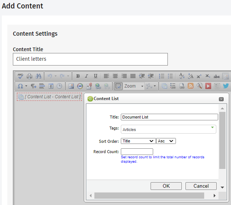Insert a video with red play icon
The width and height of the screenshot is (231, 205).
pyautogui.click(x=208, y=86)
